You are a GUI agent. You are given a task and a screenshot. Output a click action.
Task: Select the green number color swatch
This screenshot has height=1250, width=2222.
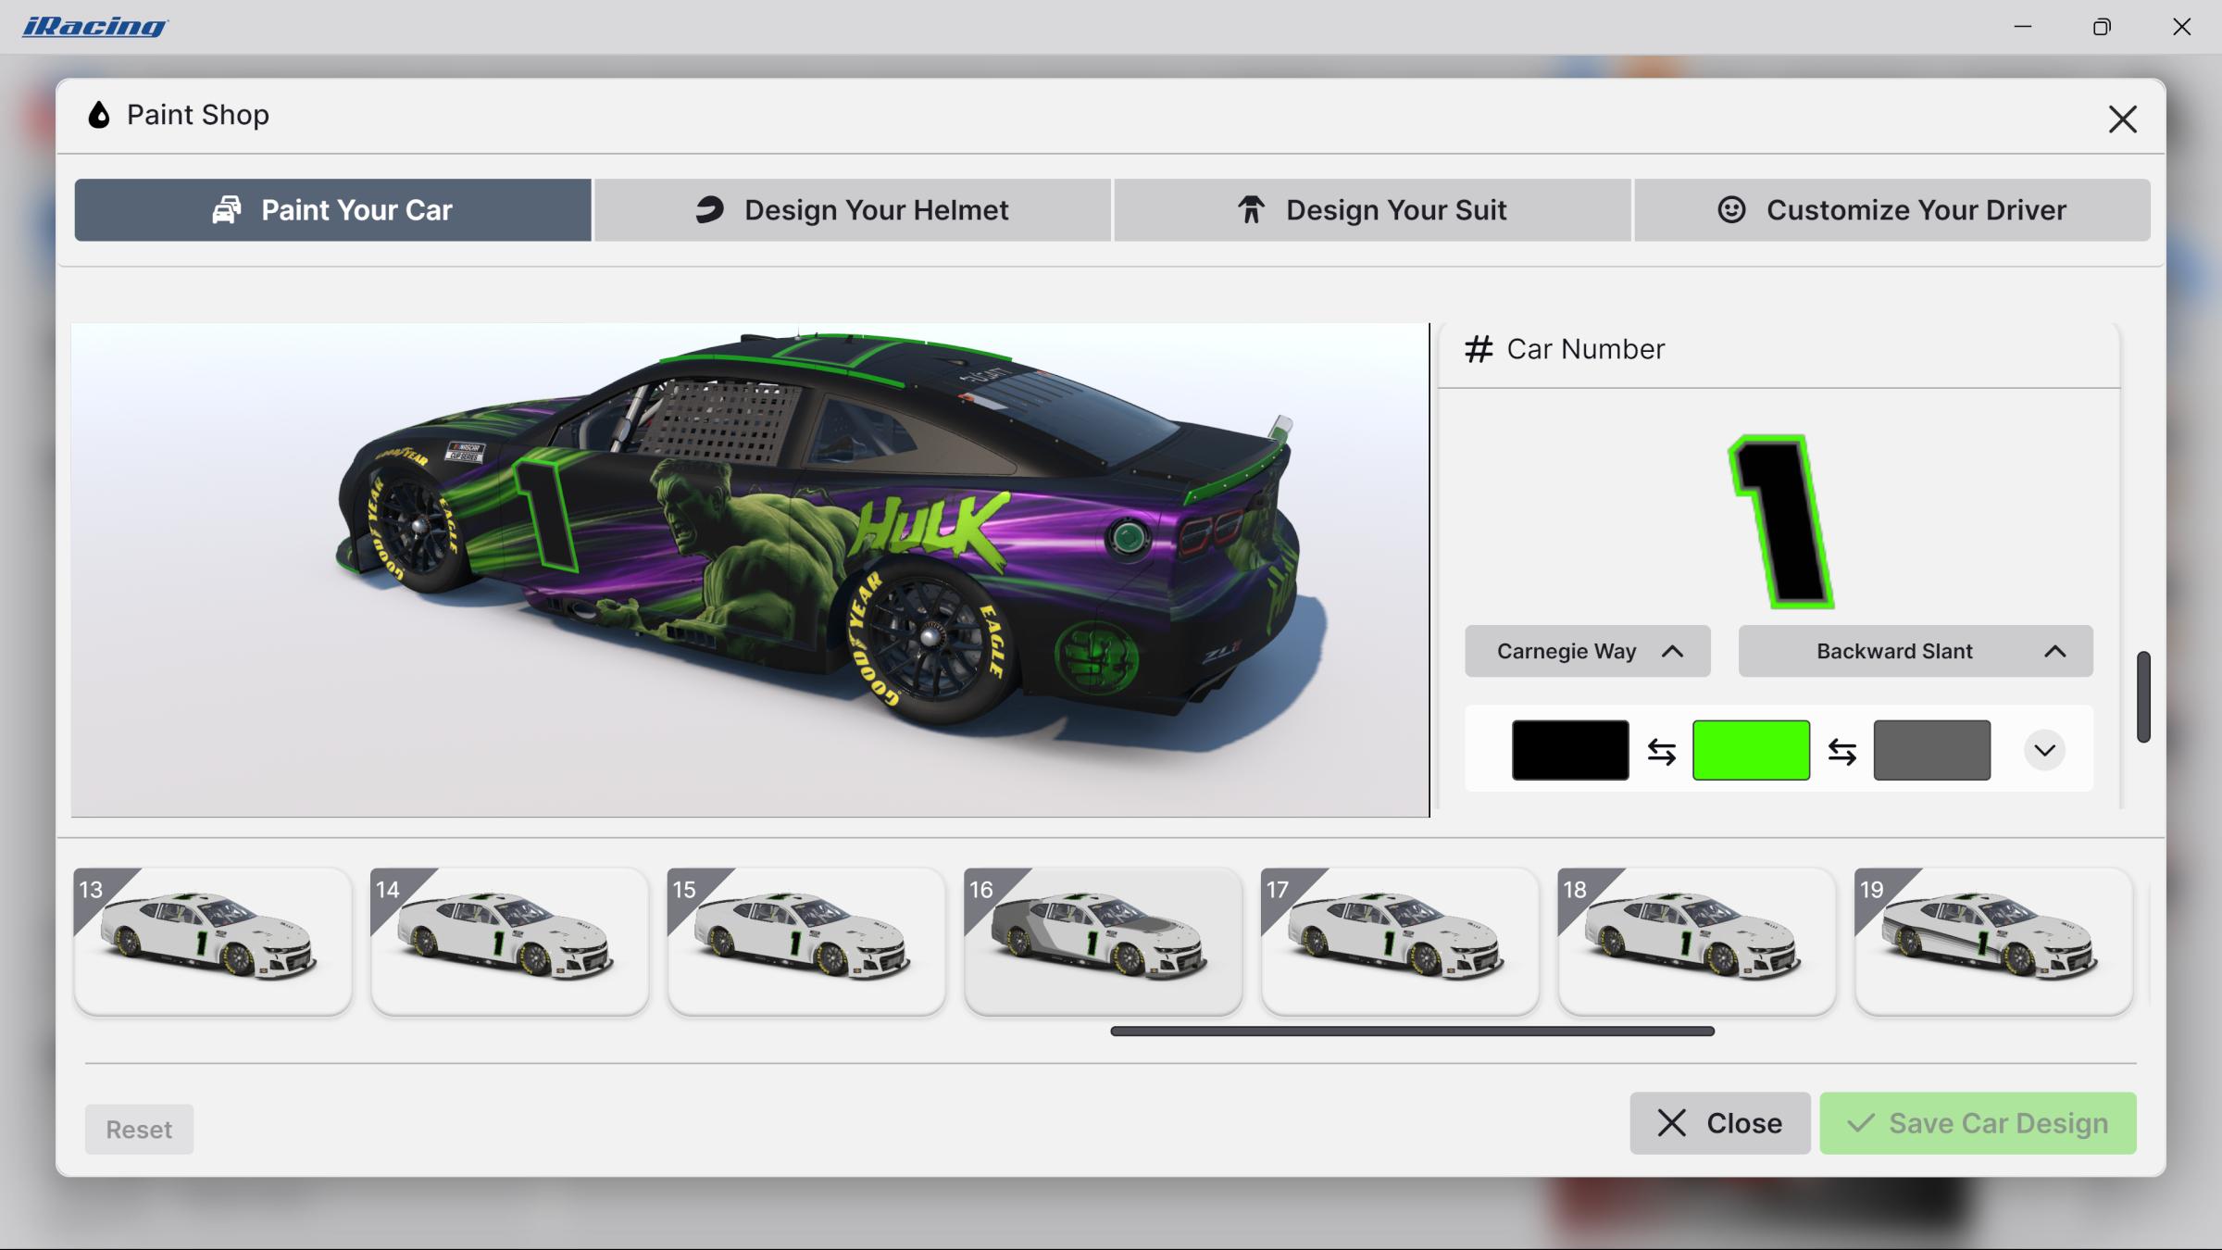coord(1750,750)
